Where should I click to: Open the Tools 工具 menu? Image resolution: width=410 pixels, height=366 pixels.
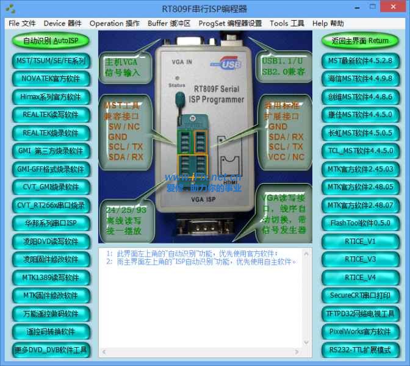[287, 23]
